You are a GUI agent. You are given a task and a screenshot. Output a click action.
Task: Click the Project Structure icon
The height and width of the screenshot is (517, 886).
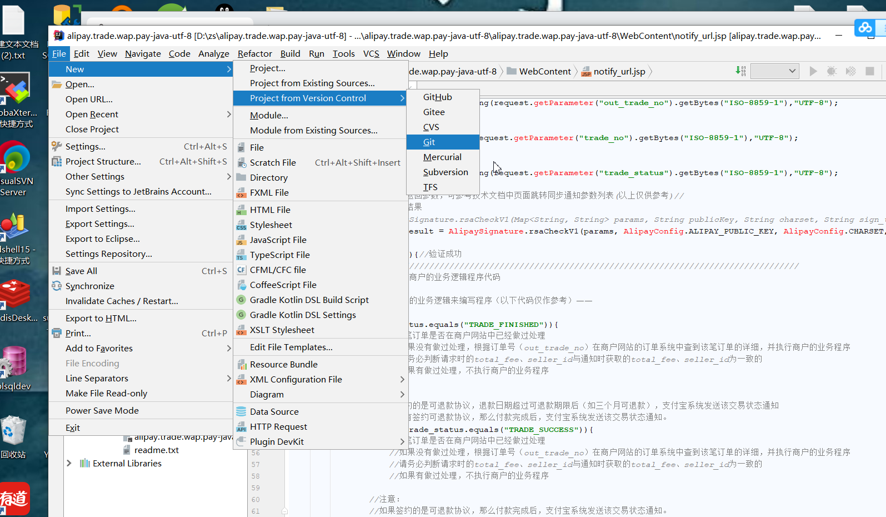point(57,161)
